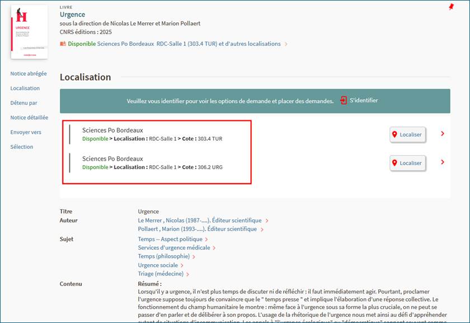
Task: Open the Sélection sidebar item
Action: [22, 147]
